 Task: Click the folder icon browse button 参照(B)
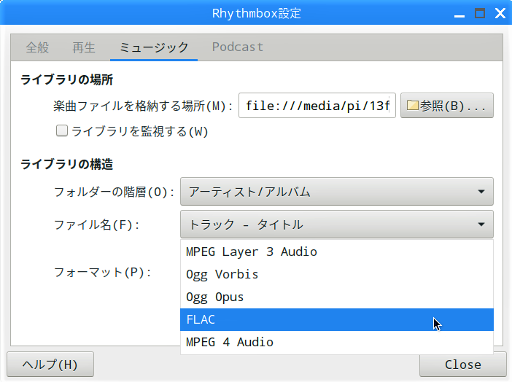click(446, 106)
